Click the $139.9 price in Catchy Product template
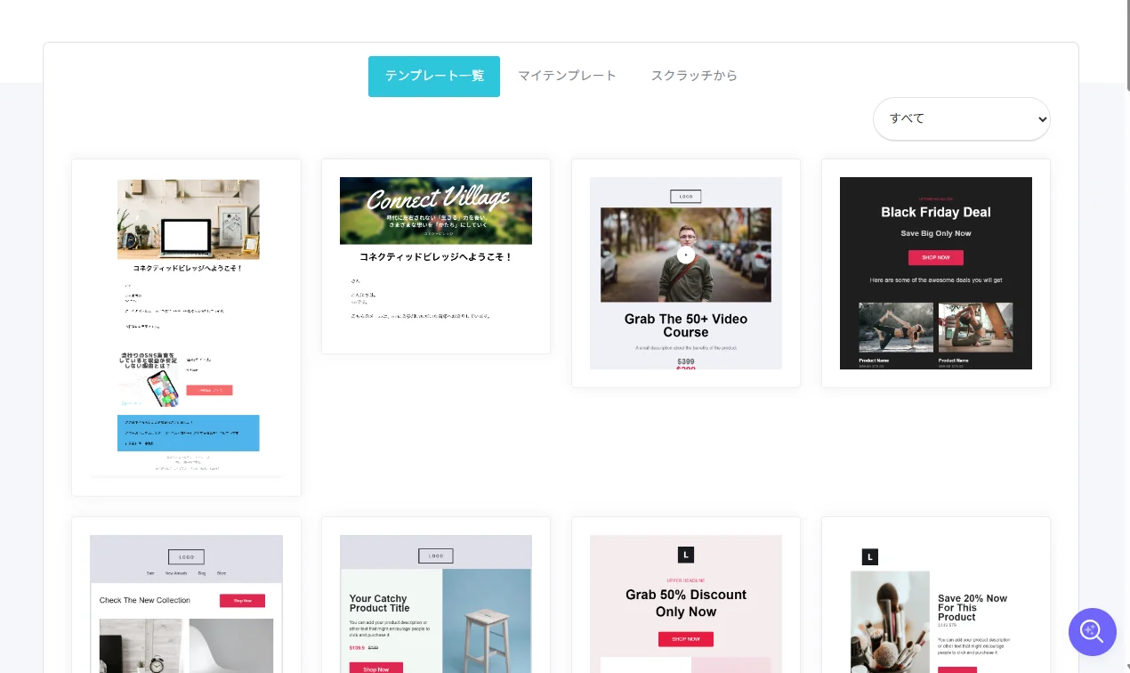Screen dimensions: 1130x673 coord(357,648)
